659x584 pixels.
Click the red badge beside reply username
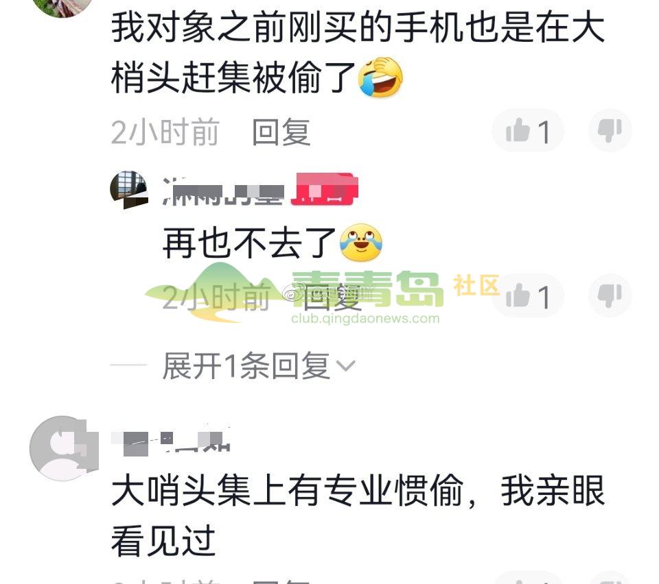click(325, 189)
